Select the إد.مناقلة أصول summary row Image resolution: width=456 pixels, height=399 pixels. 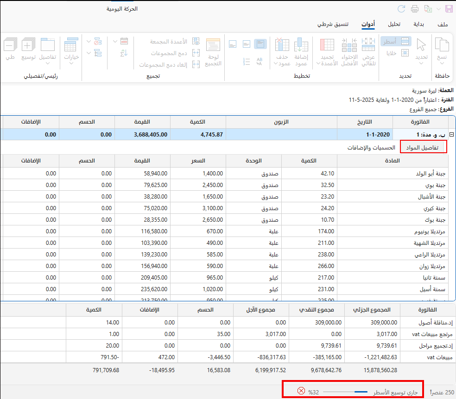click(228, 322)
